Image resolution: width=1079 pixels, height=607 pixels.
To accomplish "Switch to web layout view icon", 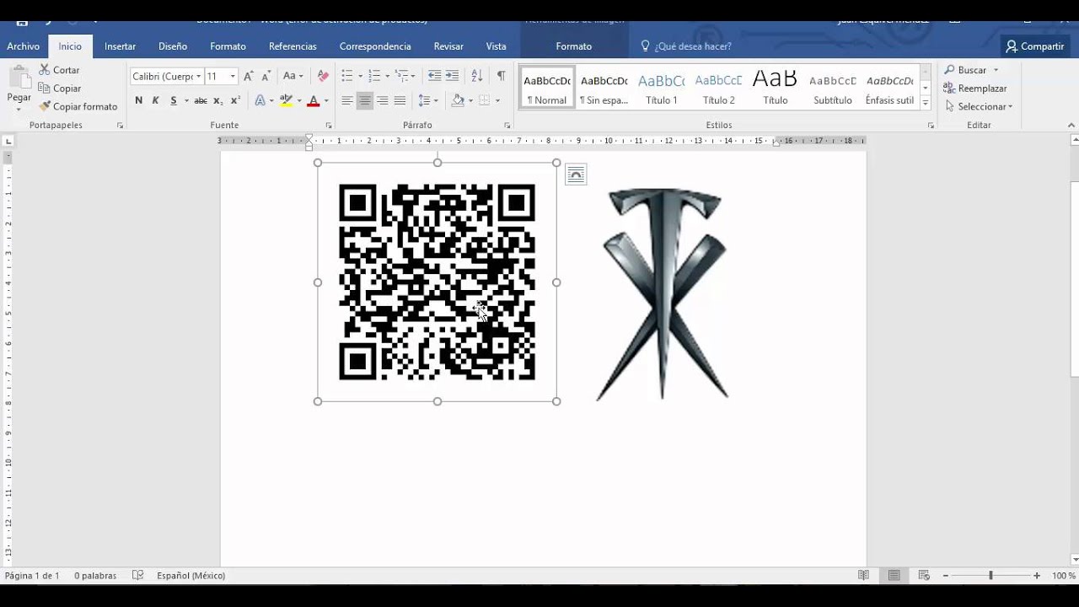I will [x=924, y=576].
